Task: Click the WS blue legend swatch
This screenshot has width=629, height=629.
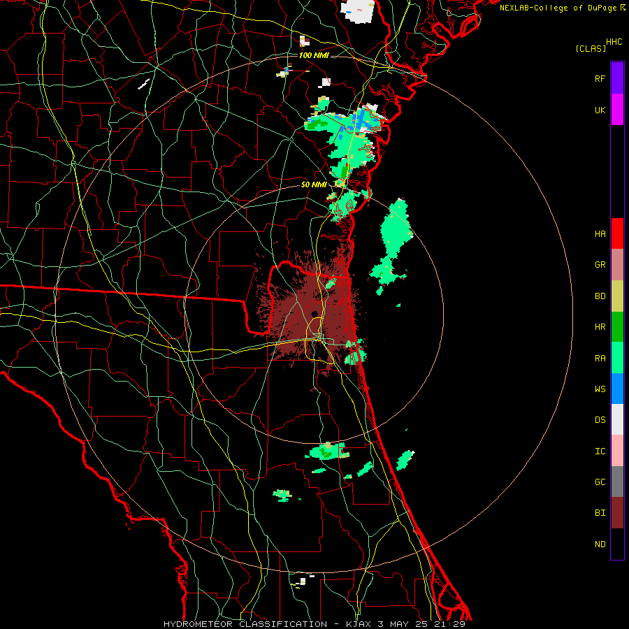Action: point(617,389)
